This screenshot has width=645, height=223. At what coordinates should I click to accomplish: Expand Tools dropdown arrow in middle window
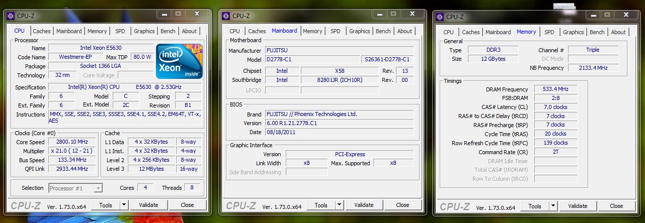tap(340, 205)
